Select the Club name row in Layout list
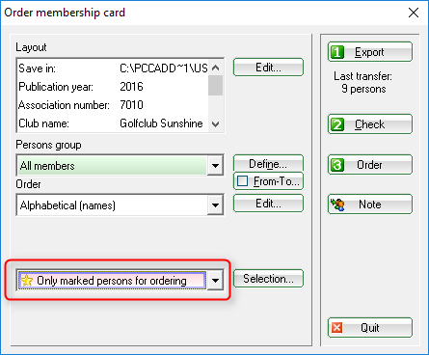This screenshot has width=429, height=355. (113, 123)
